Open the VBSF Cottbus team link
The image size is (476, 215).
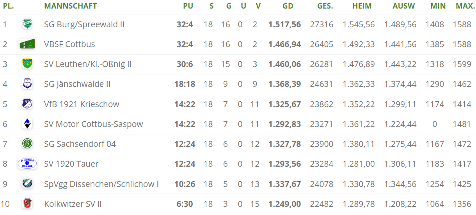coord(69,44)
